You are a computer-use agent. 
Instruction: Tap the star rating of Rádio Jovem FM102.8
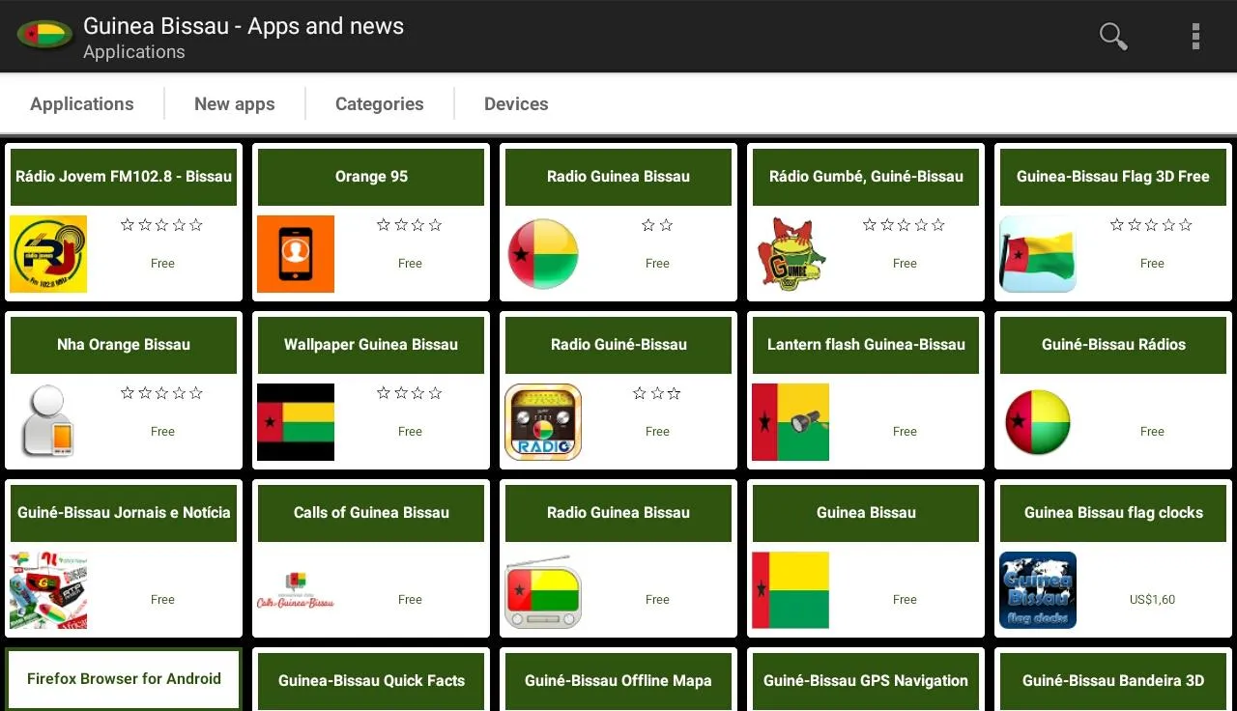click(x=162, y=225)
